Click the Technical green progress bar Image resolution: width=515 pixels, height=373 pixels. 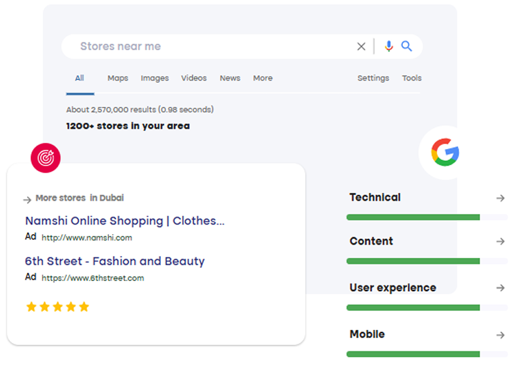(x=414, y=217)
